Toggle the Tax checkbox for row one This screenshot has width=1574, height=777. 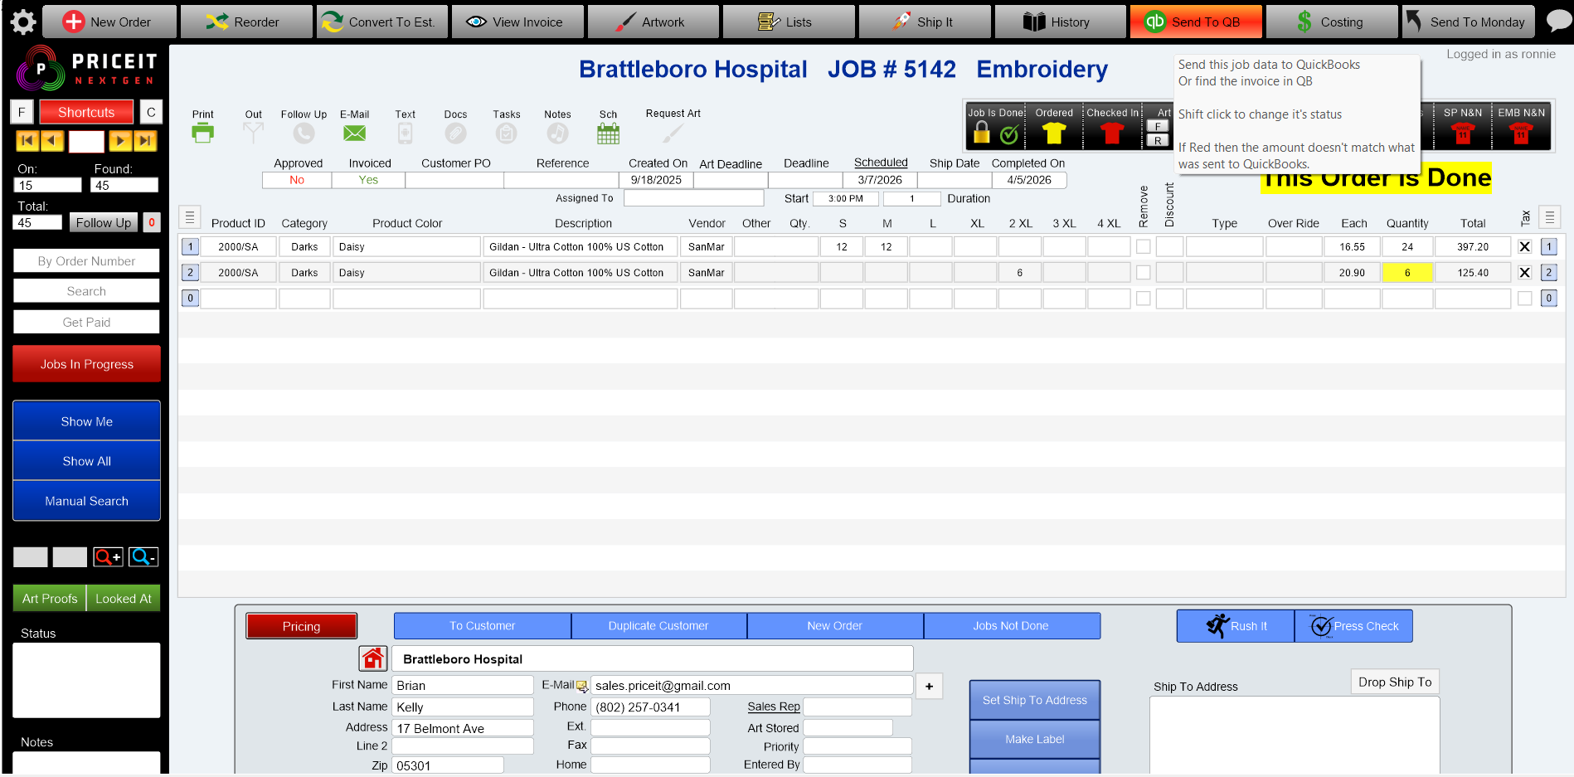(1524, 246)
